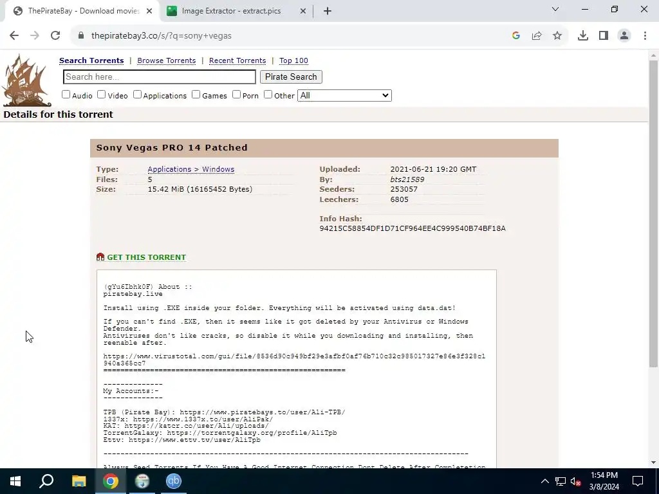Viewport: 659px width, 494px height.
Task: Toggle the Chrome side panel icon
Action: pyautogui.click(x=604, y=36)
